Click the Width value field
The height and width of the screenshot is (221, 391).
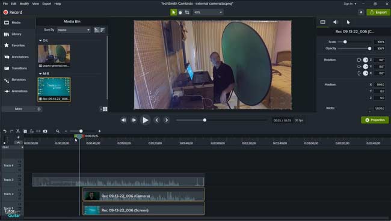coord(380,109)
